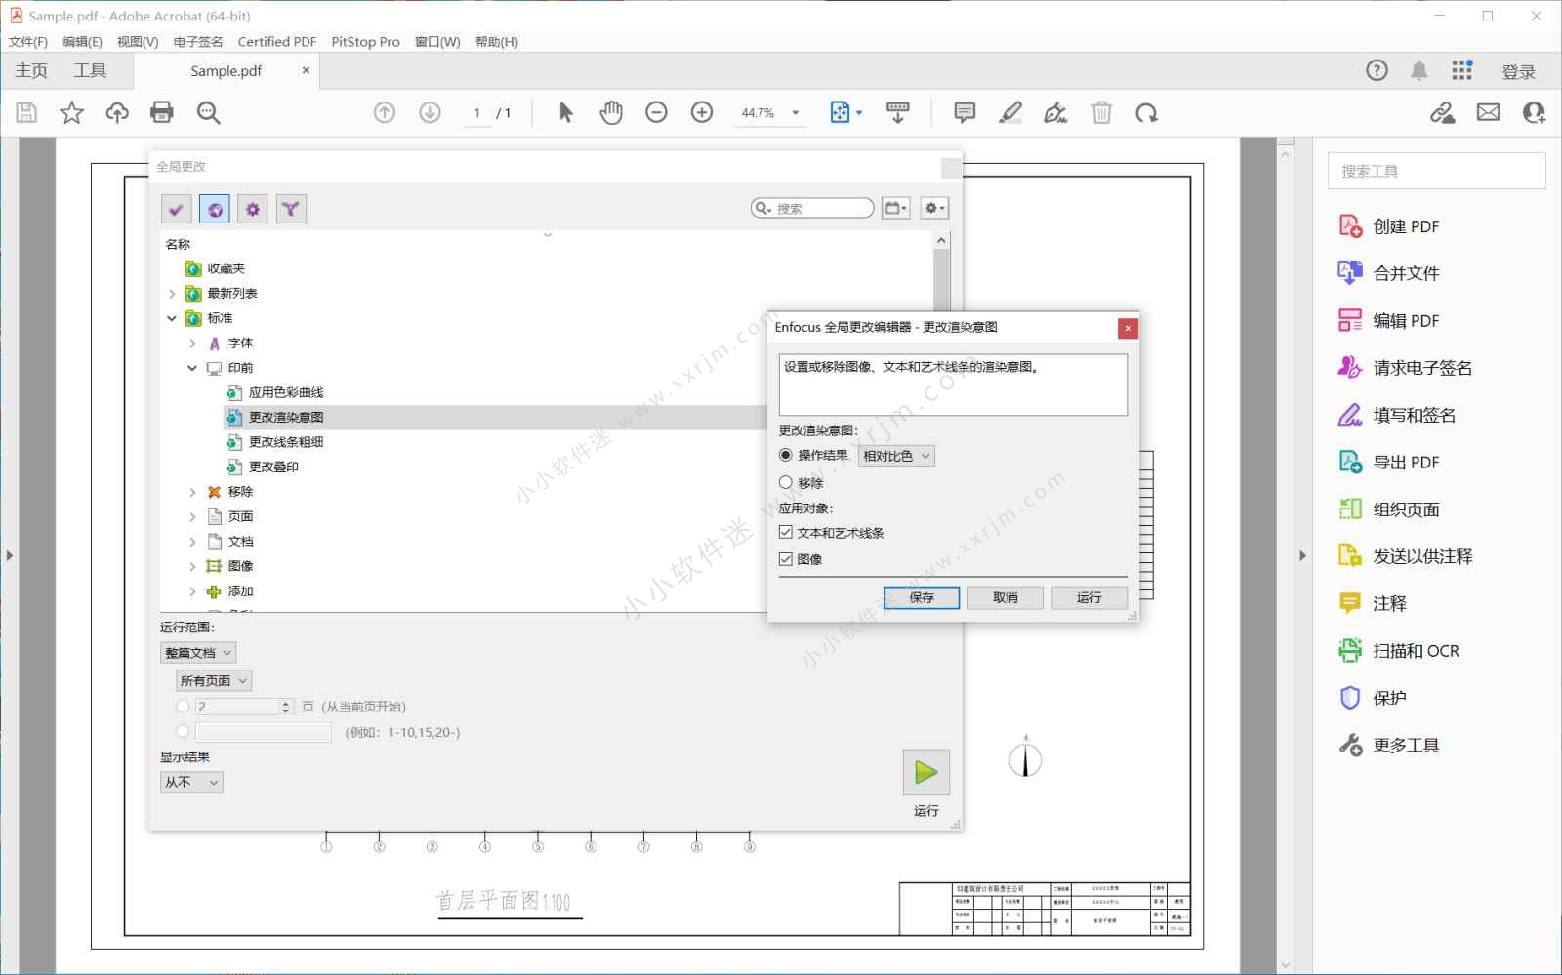The height and width of the screenshot is (975, 1562).
Task: Click the upload to cloud icon
Action: pos(117,113)
